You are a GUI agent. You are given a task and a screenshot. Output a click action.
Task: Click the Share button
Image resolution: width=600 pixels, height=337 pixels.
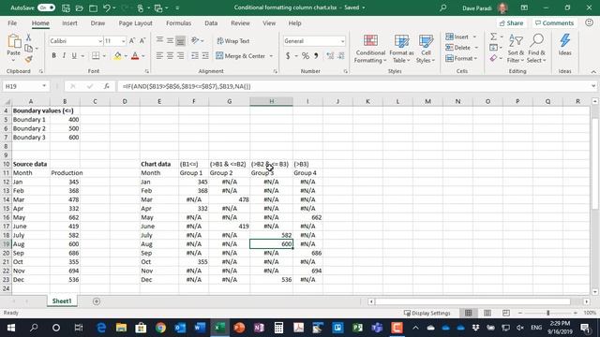[511, 23]
